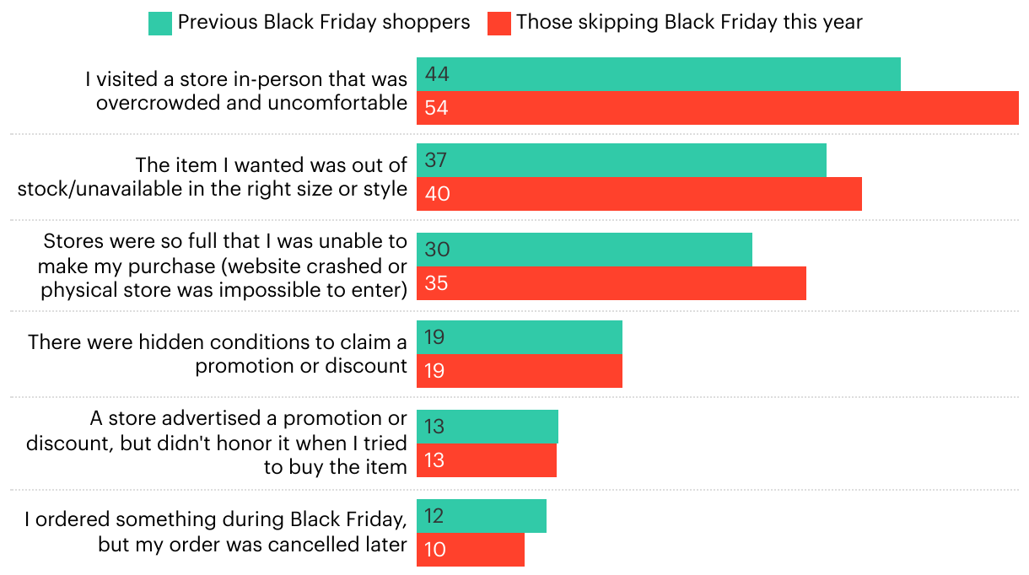Select red hidden conditions bar
The width and height of the screenshot is (1029, 575).
tap(519, 371)
